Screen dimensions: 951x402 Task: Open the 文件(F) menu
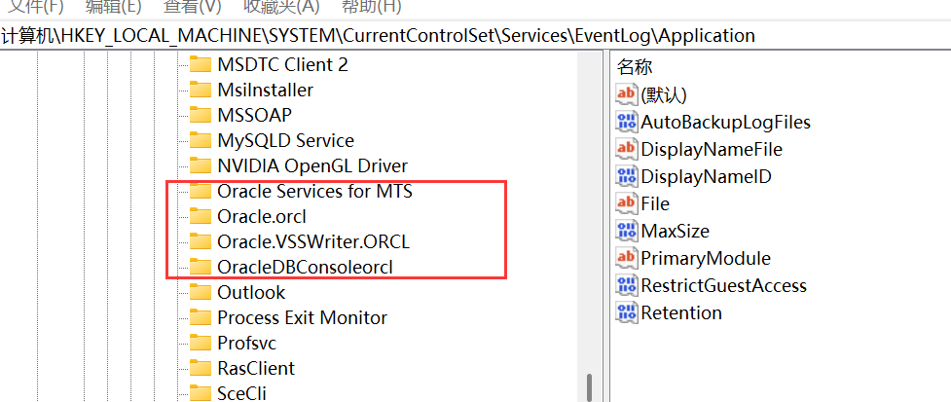pyautogui.click(x=35, y=7)
